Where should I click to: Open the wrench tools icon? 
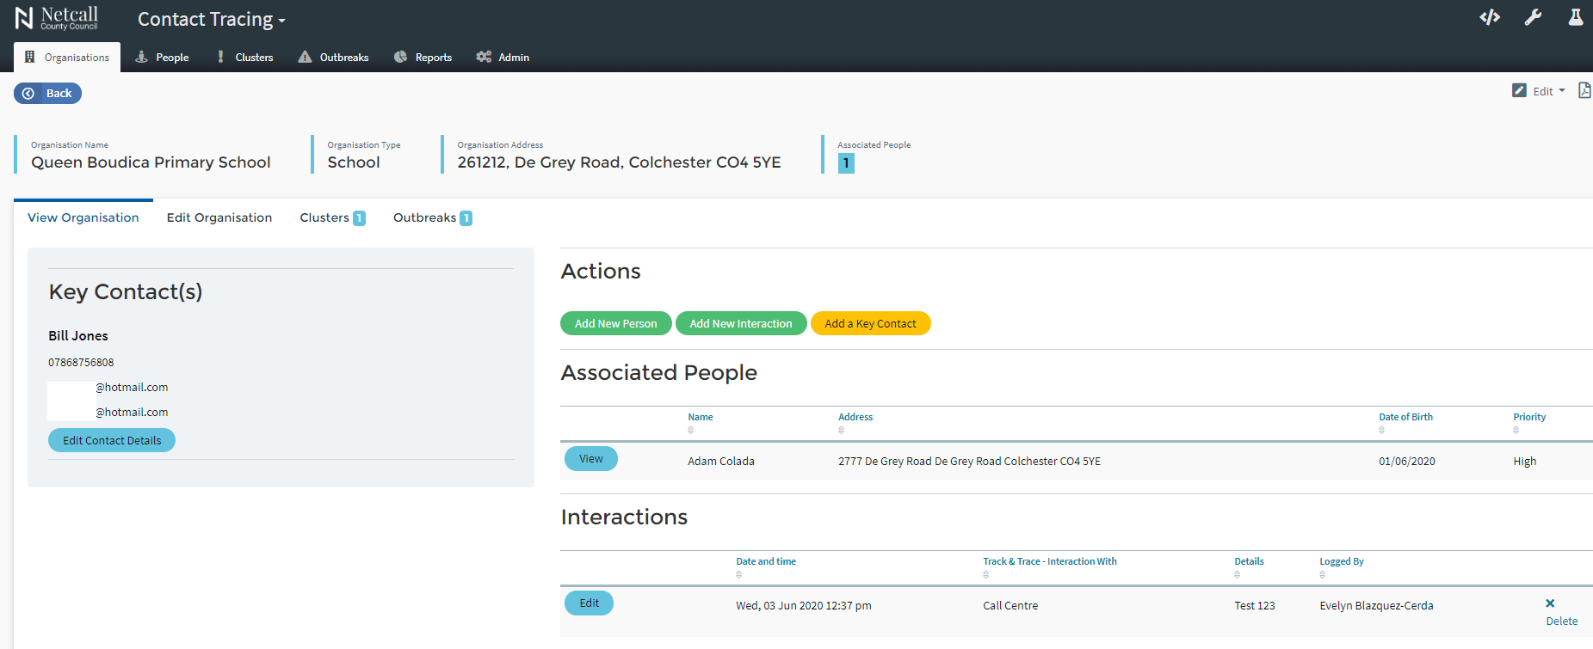(x=1533, y=17)
